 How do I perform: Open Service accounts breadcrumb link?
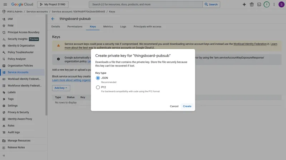[x=37, y=11]
